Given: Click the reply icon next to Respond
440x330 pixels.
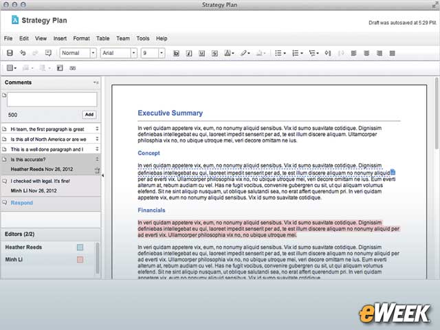Looking at the screenshot, I should [x=5, y=203].
